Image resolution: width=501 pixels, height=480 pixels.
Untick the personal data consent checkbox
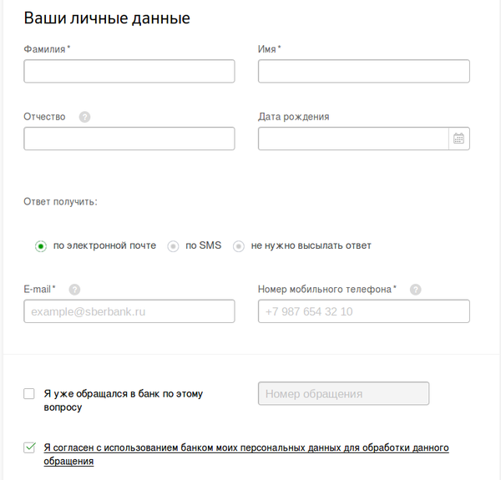[29, 448]
